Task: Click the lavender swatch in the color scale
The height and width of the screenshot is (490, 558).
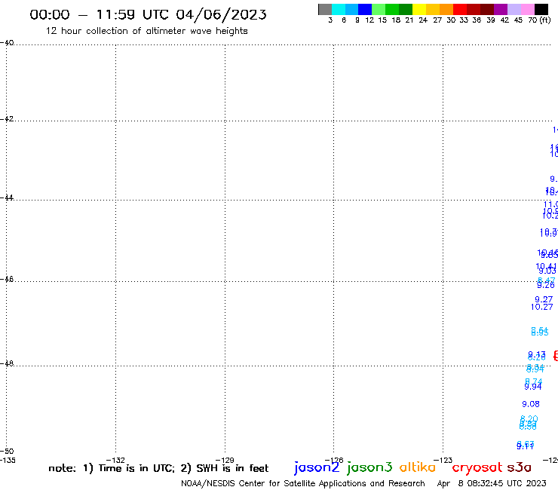Action: [514, 9]
